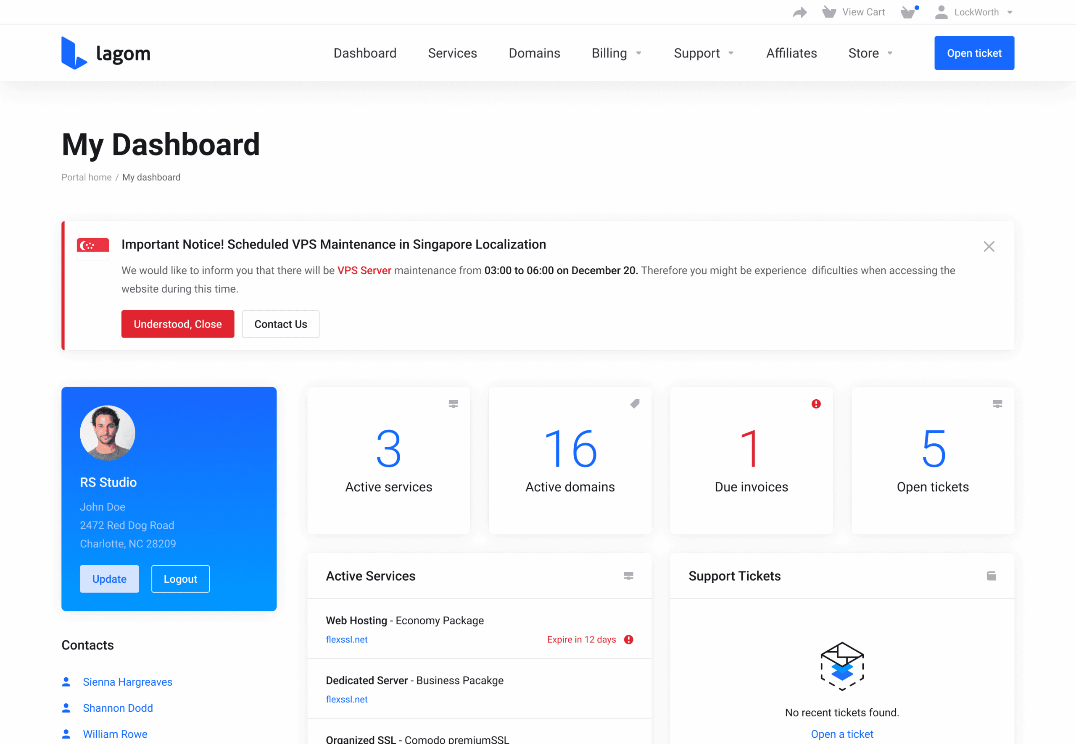The width and height of the screenshot is (1076, 744).
Task: Expand the Billing dropdown menu
Action: [x=616, y=53]
